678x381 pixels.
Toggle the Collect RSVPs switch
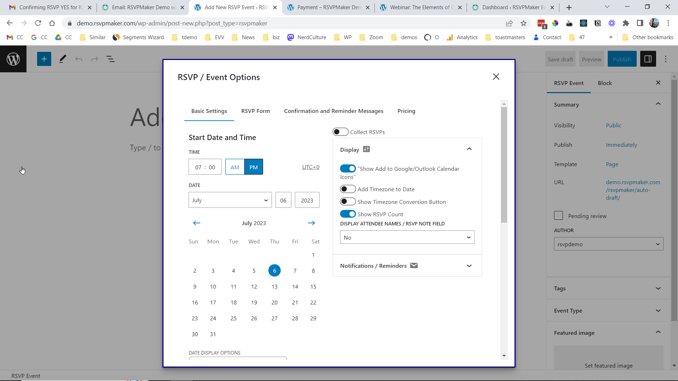pos(340,132)
